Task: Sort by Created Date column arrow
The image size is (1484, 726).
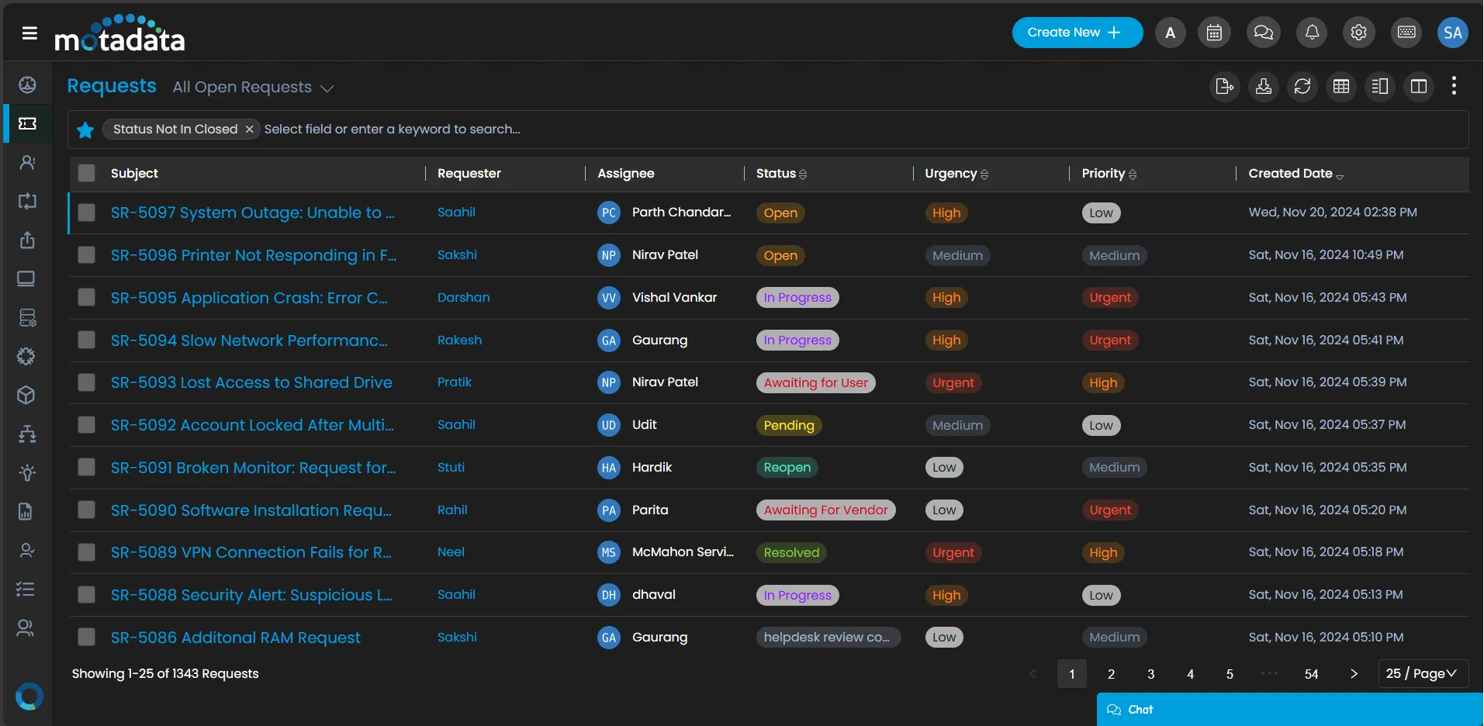Action: point(1340,175)
